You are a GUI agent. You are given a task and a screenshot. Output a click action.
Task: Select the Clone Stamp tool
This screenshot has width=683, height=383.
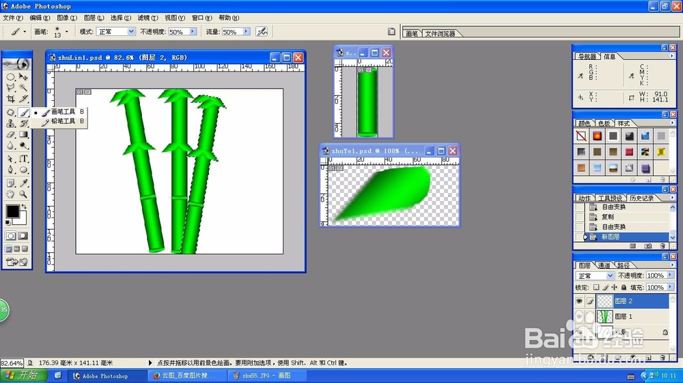(x=10, y=123)
